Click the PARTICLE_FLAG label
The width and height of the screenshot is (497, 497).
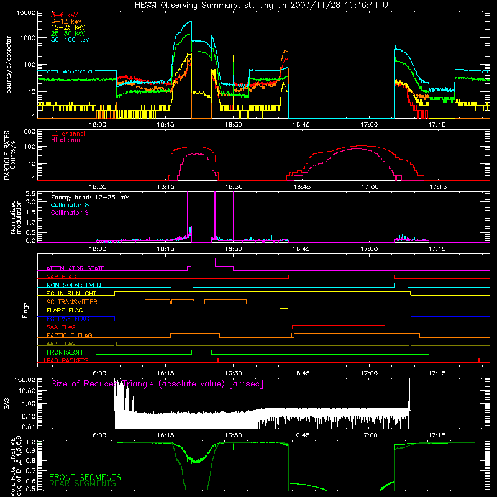coord(70,335)
